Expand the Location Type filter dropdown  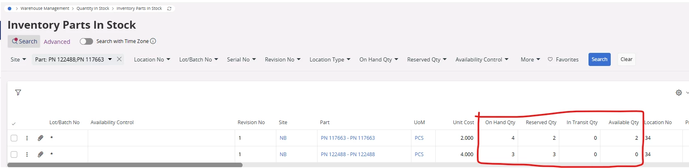coord(330,59)
